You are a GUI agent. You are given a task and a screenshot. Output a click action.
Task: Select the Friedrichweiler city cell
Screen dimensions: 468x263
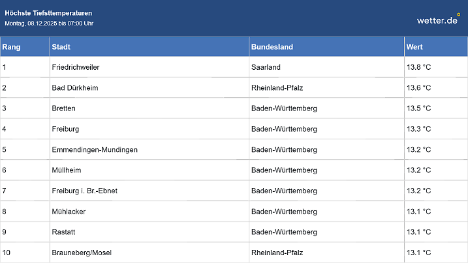(x=76, y=67)
